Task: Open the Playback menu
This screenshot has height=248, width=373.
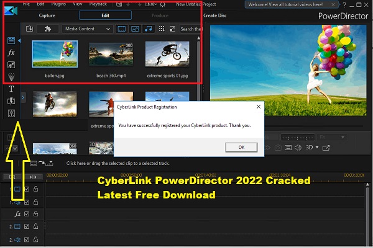Action: 98,4
